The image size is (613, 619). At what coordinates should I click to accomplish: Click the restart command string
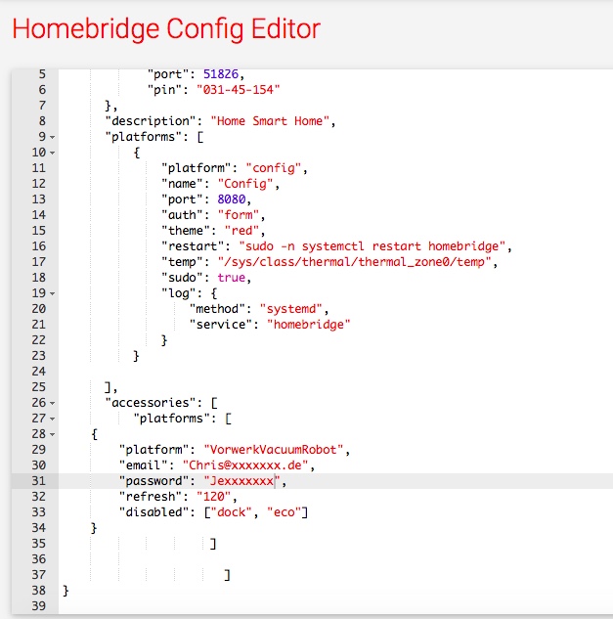[x=379, y=246]
